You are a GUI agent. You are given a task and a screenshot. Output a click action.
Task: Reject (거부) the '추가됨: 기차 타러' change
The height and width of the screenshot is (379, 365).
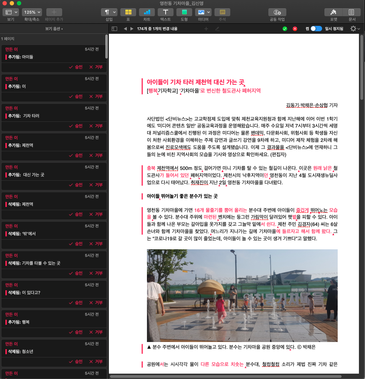pos(96,126)
